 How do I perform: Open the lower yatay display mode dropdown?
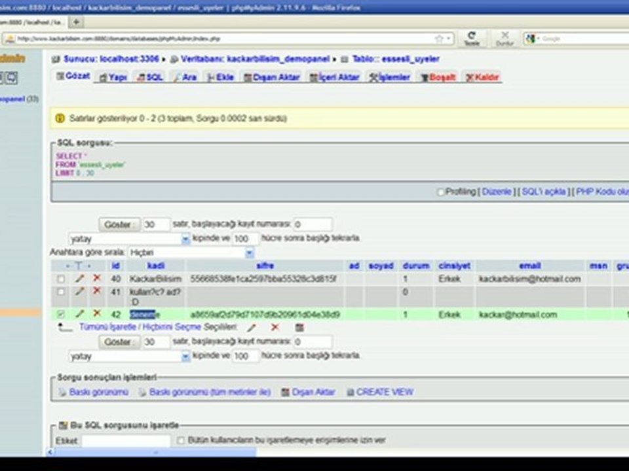(129, 357)
